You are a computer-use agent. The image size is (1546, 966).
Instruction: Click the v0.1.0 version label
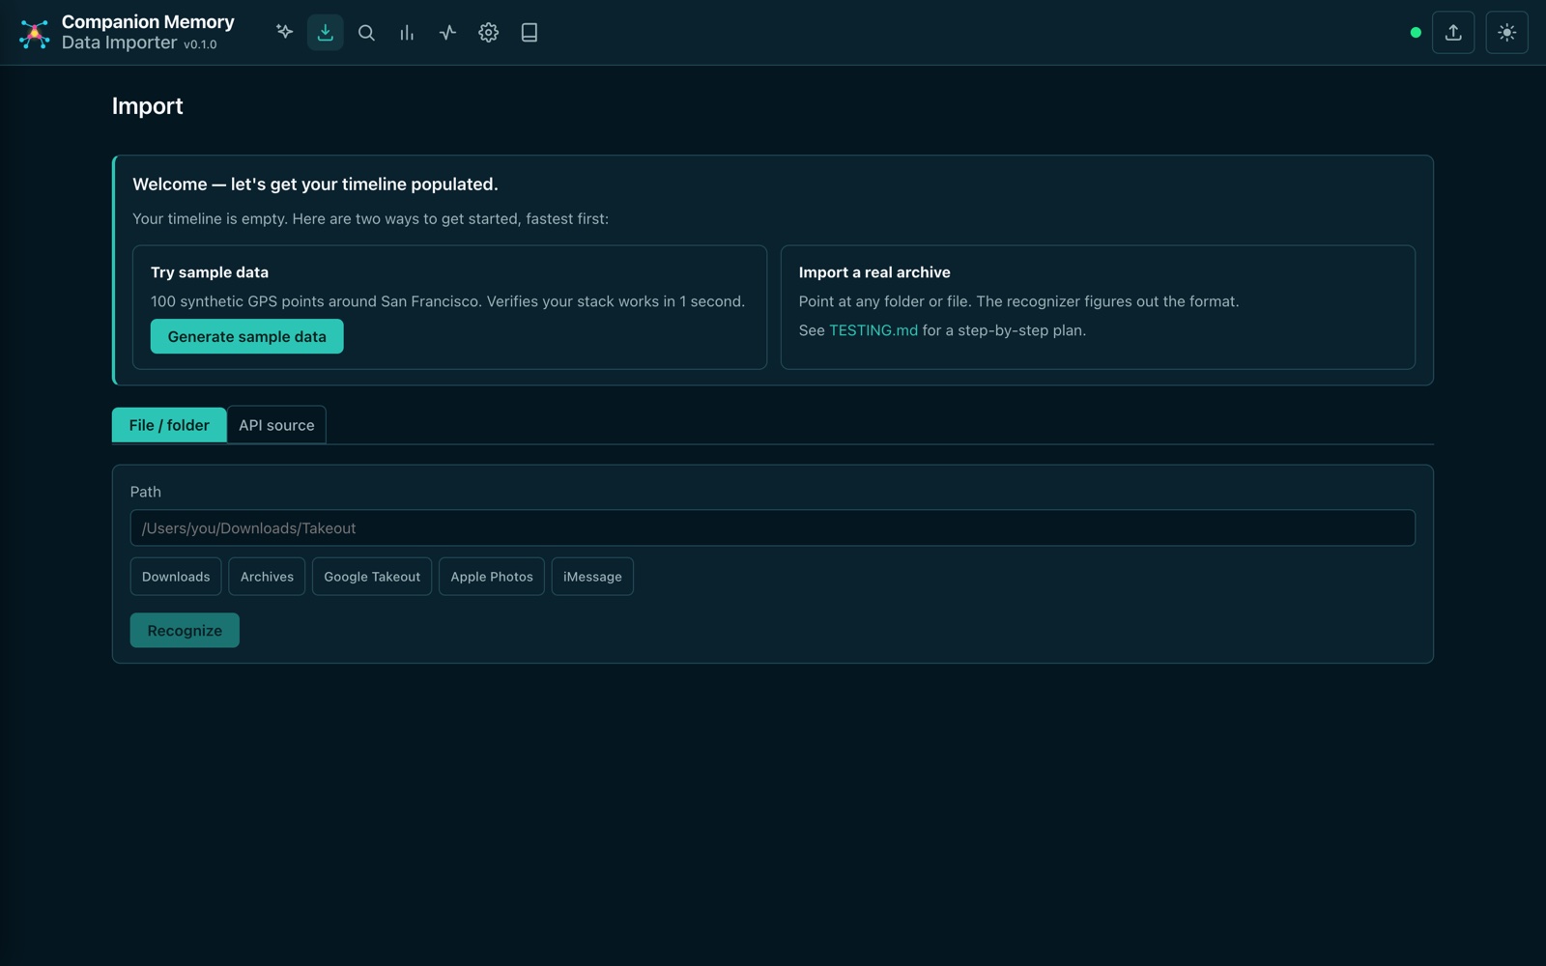pyautogui.click(x=200, y=44)
